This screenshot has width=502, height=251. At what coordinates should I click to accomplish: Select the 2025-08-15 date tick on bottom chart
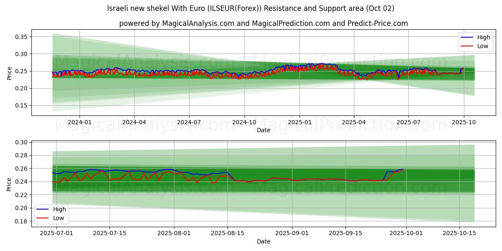click(228, 233)
